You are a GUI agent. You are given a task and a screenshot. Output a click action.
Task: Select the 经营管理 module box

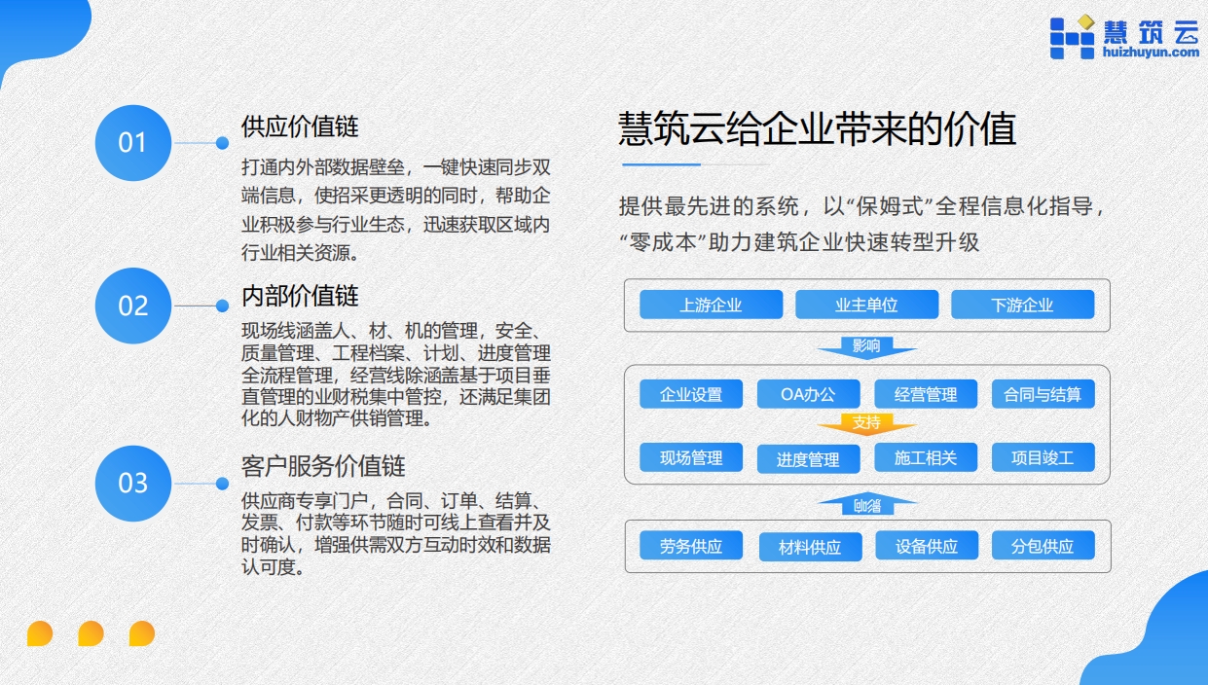pos(926,394)
